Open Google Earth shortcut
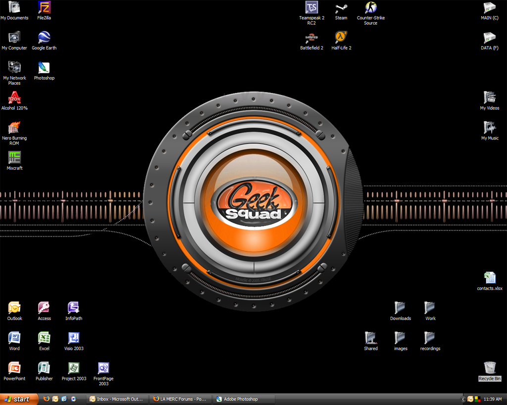 [x=44, y=41]
